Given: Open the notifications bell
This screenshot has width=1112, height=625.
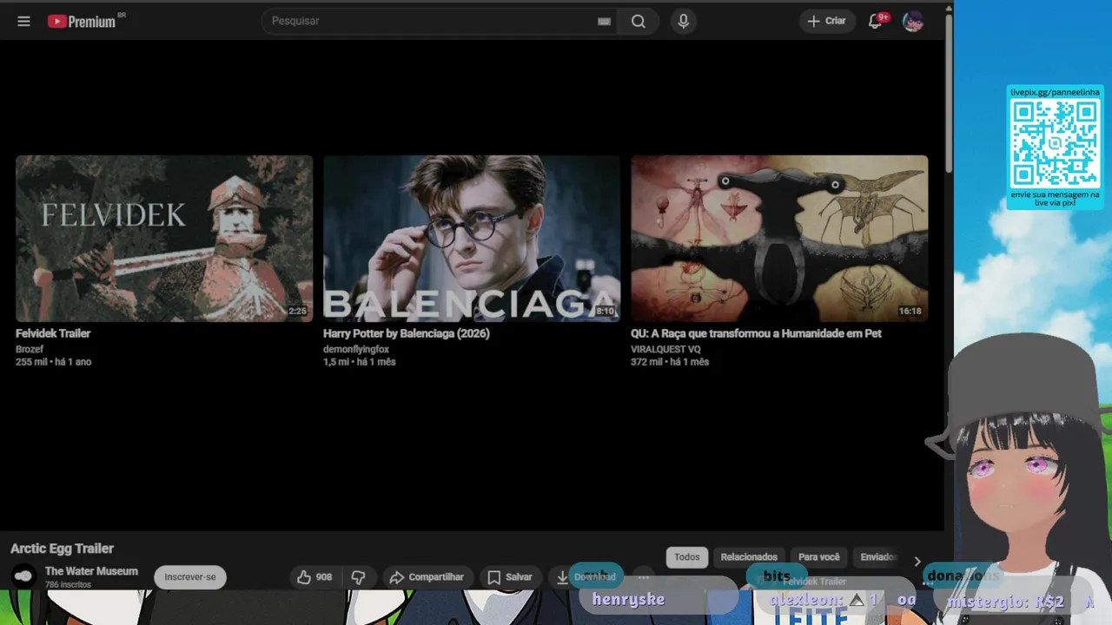Looking at the screenshot, I should [876, 21].
